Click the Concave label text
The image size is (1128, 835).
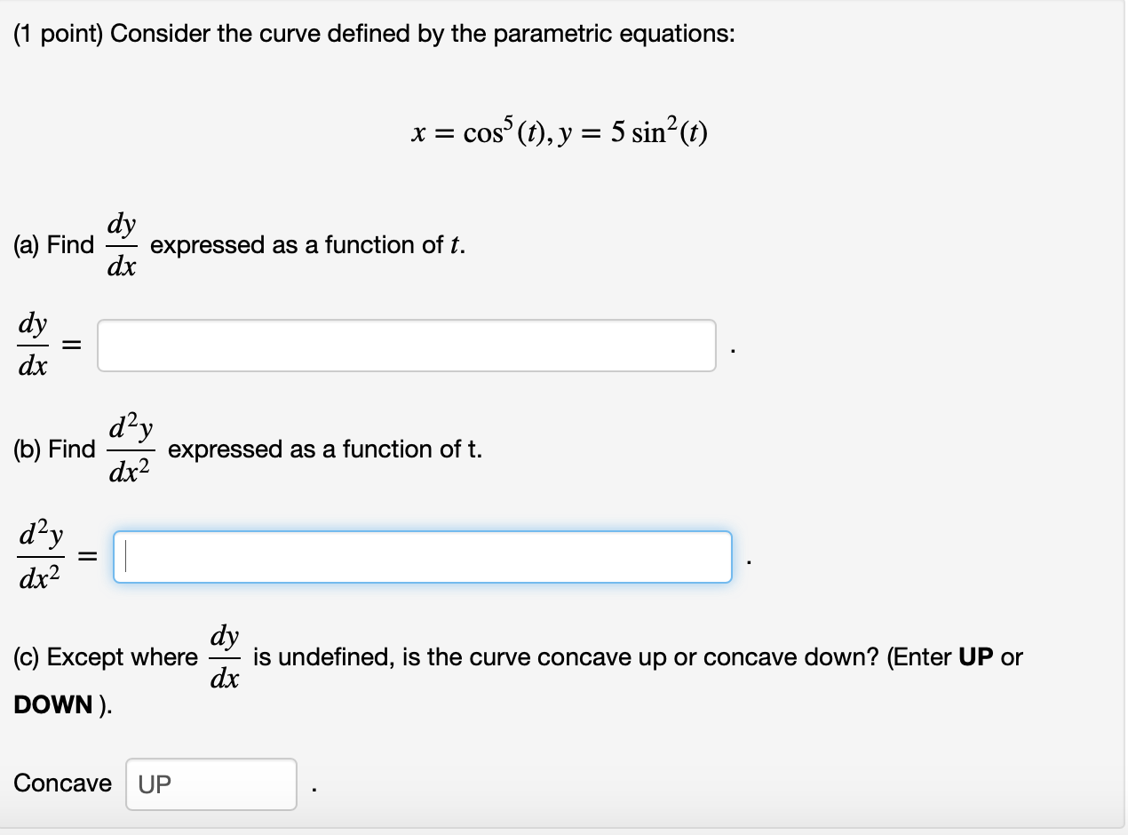pyautogui.click(x=61, y=783)
